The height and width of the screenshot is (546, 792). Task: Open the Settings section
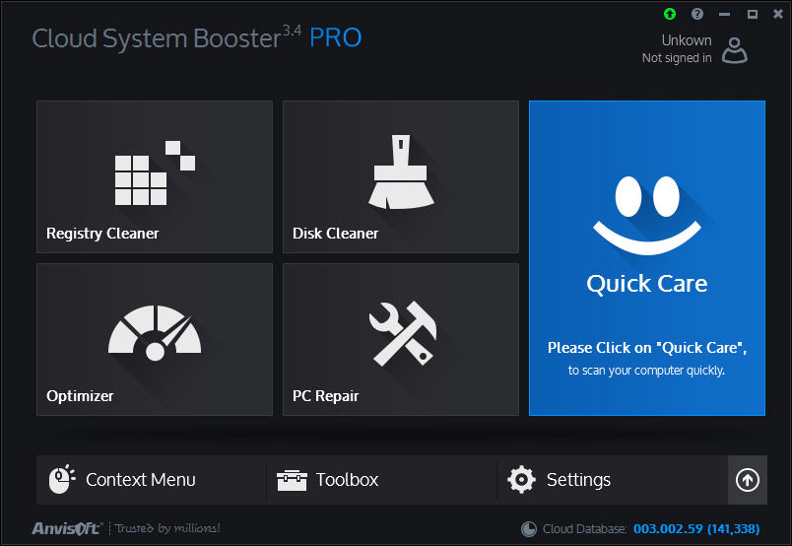[612, 480]
